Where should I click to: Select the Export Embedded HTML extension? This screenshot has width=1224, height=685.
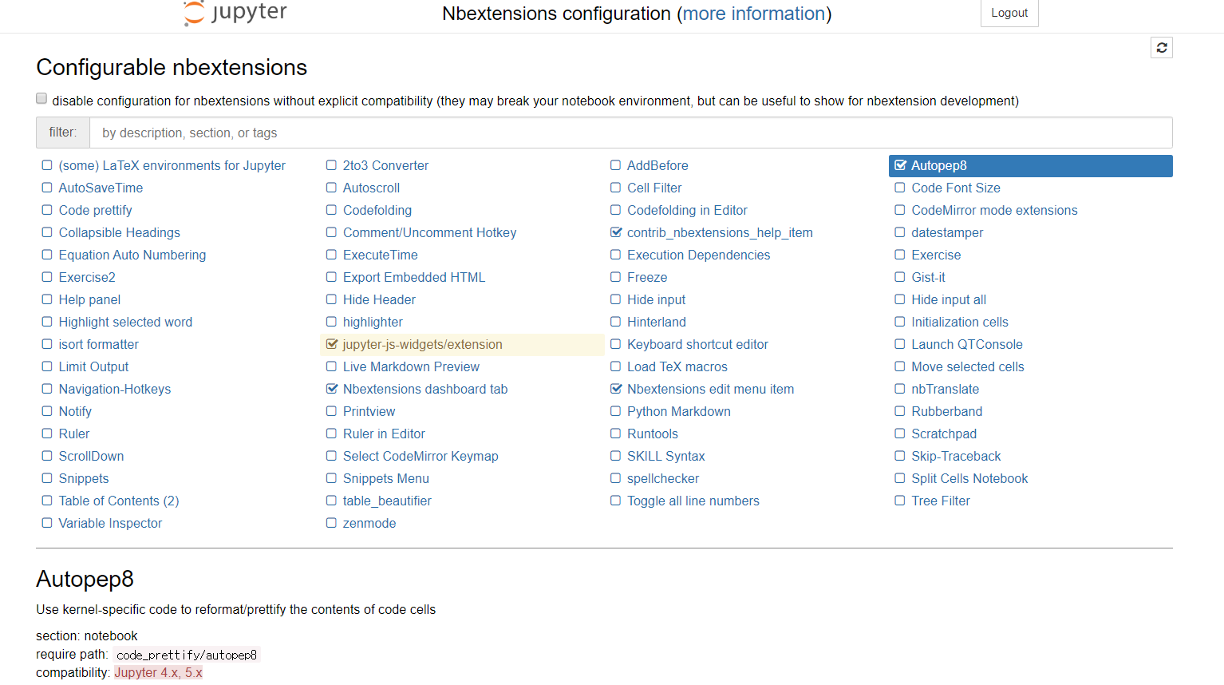pyautogui.click(x=414, y=277)
